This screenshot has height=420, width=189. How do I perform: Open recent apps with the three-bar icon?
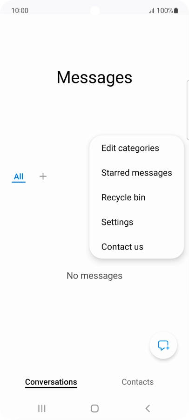pos(42,408)
